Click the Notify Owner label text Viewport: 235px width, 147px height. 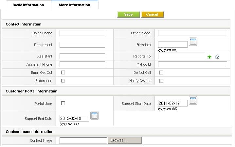(140, 81)
